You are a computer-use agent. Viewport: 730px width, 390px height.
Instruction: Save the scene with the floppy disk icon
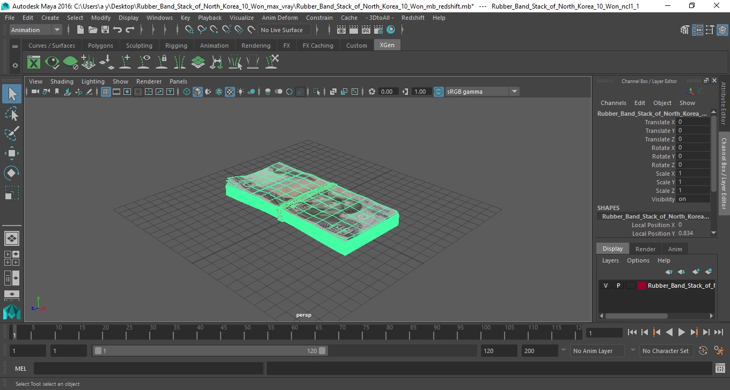point(105,30)
